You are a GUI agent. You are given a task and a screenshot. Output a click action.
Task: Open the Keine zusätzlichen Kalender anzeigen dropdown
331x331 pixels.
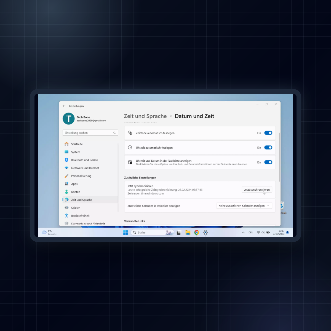pyautogui.click(x=244, y=206)
